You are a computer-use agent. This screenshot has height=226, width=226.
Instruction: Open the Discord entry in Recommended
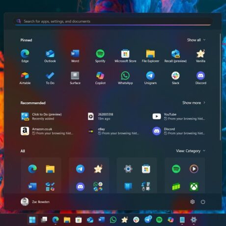pyautogui.click(x=179, y=131)
